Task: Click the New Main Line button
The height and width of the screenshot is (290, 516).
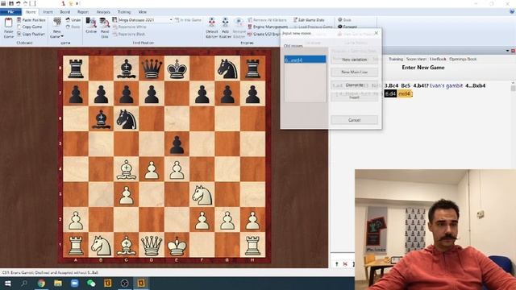Action: (354, 72)
